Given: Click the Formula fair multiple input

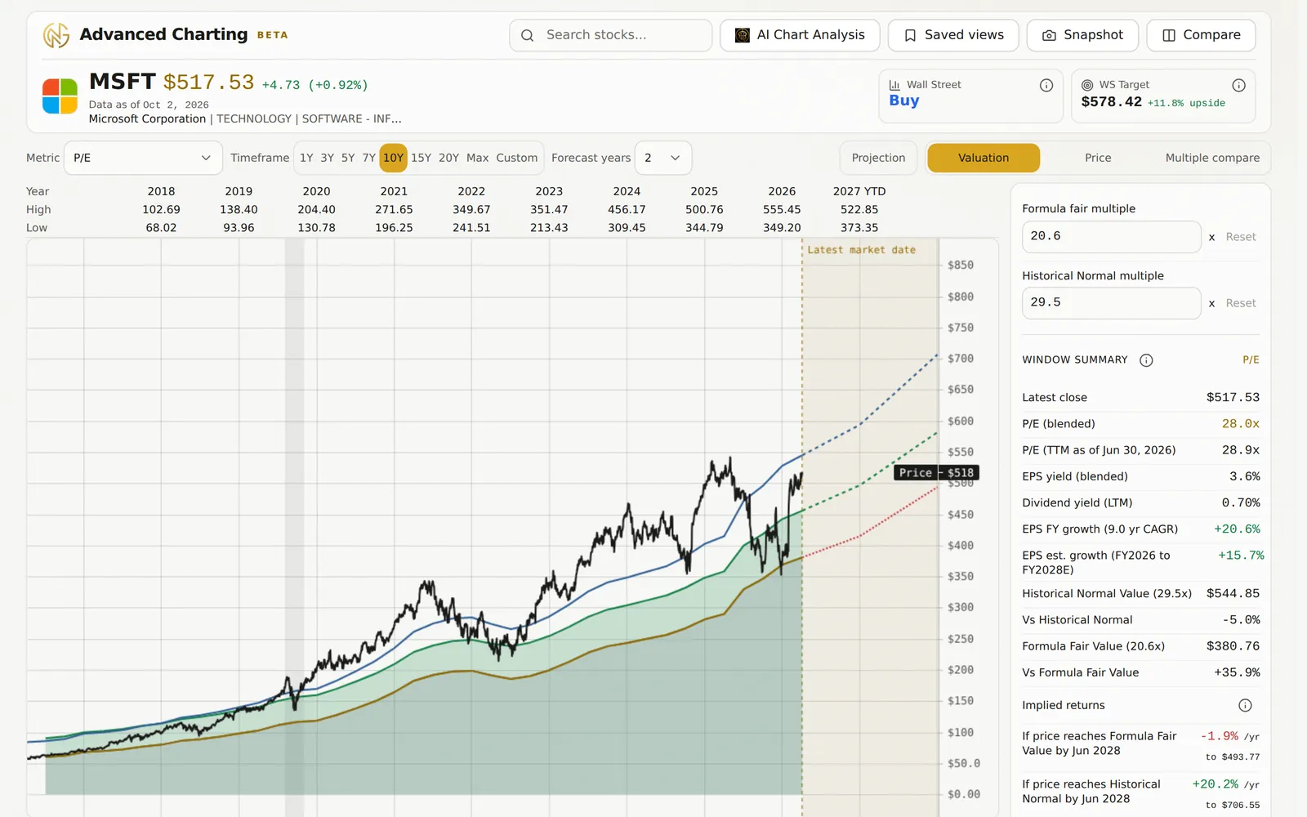Looking at the screenshot, I should (1111, 237).
